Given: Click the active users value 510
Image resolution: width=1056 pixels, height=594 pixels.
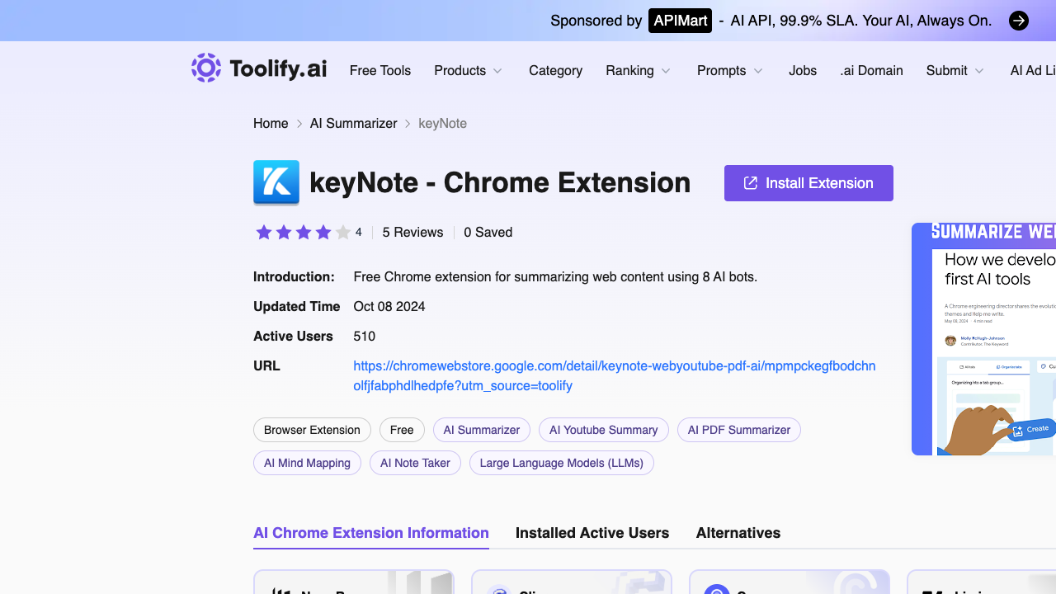Looking at the screenshot, I should tap(364, 337).
